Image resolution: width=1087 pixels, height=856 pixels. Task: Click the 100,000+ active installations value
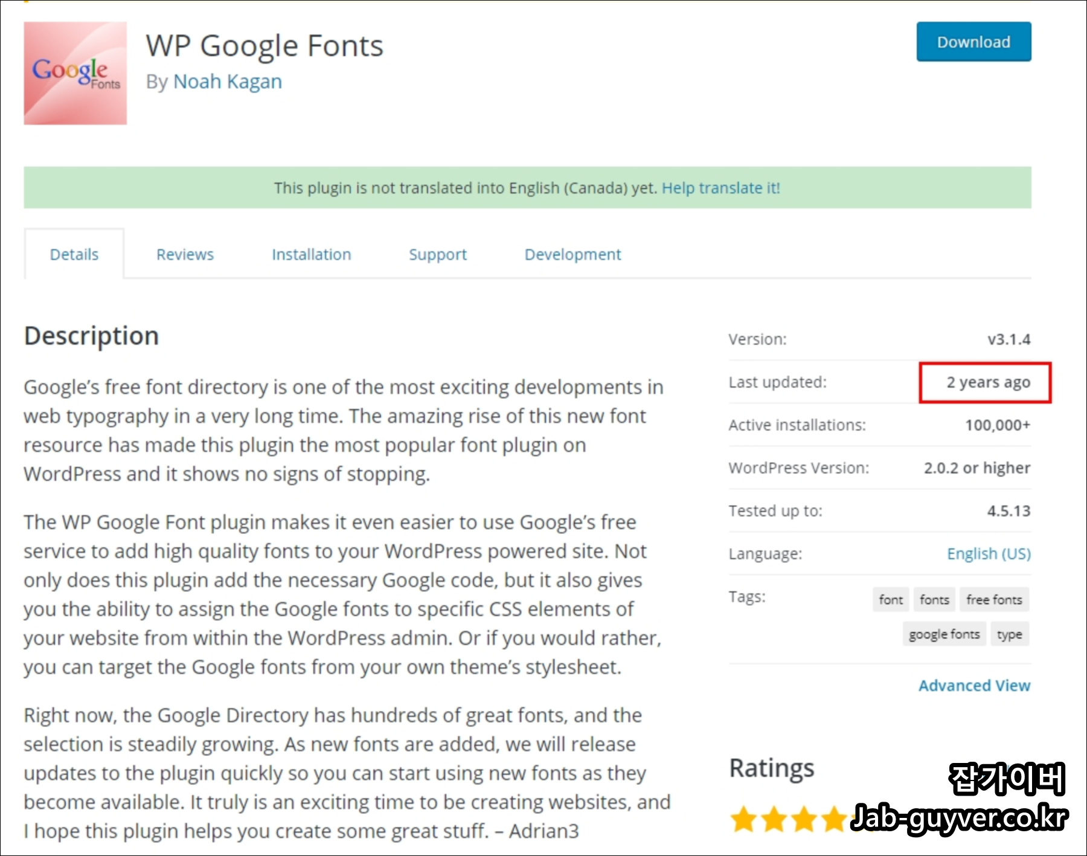click(998, 425)
